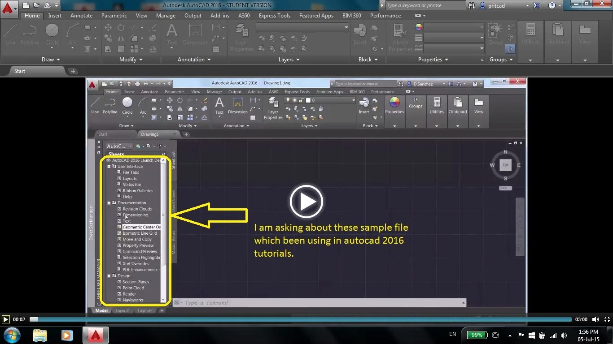The height and width of the screenshot is (344, 613).
Task: Toggle group selection on/off button
Action: [x=510, y=48]
